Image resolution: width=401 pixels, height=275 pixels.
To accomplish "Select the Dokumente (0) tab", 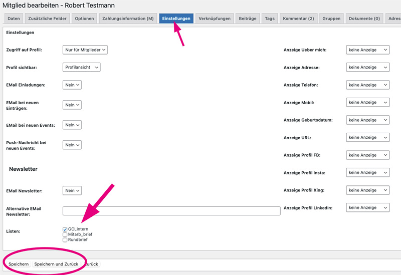I will pos(364,19).
